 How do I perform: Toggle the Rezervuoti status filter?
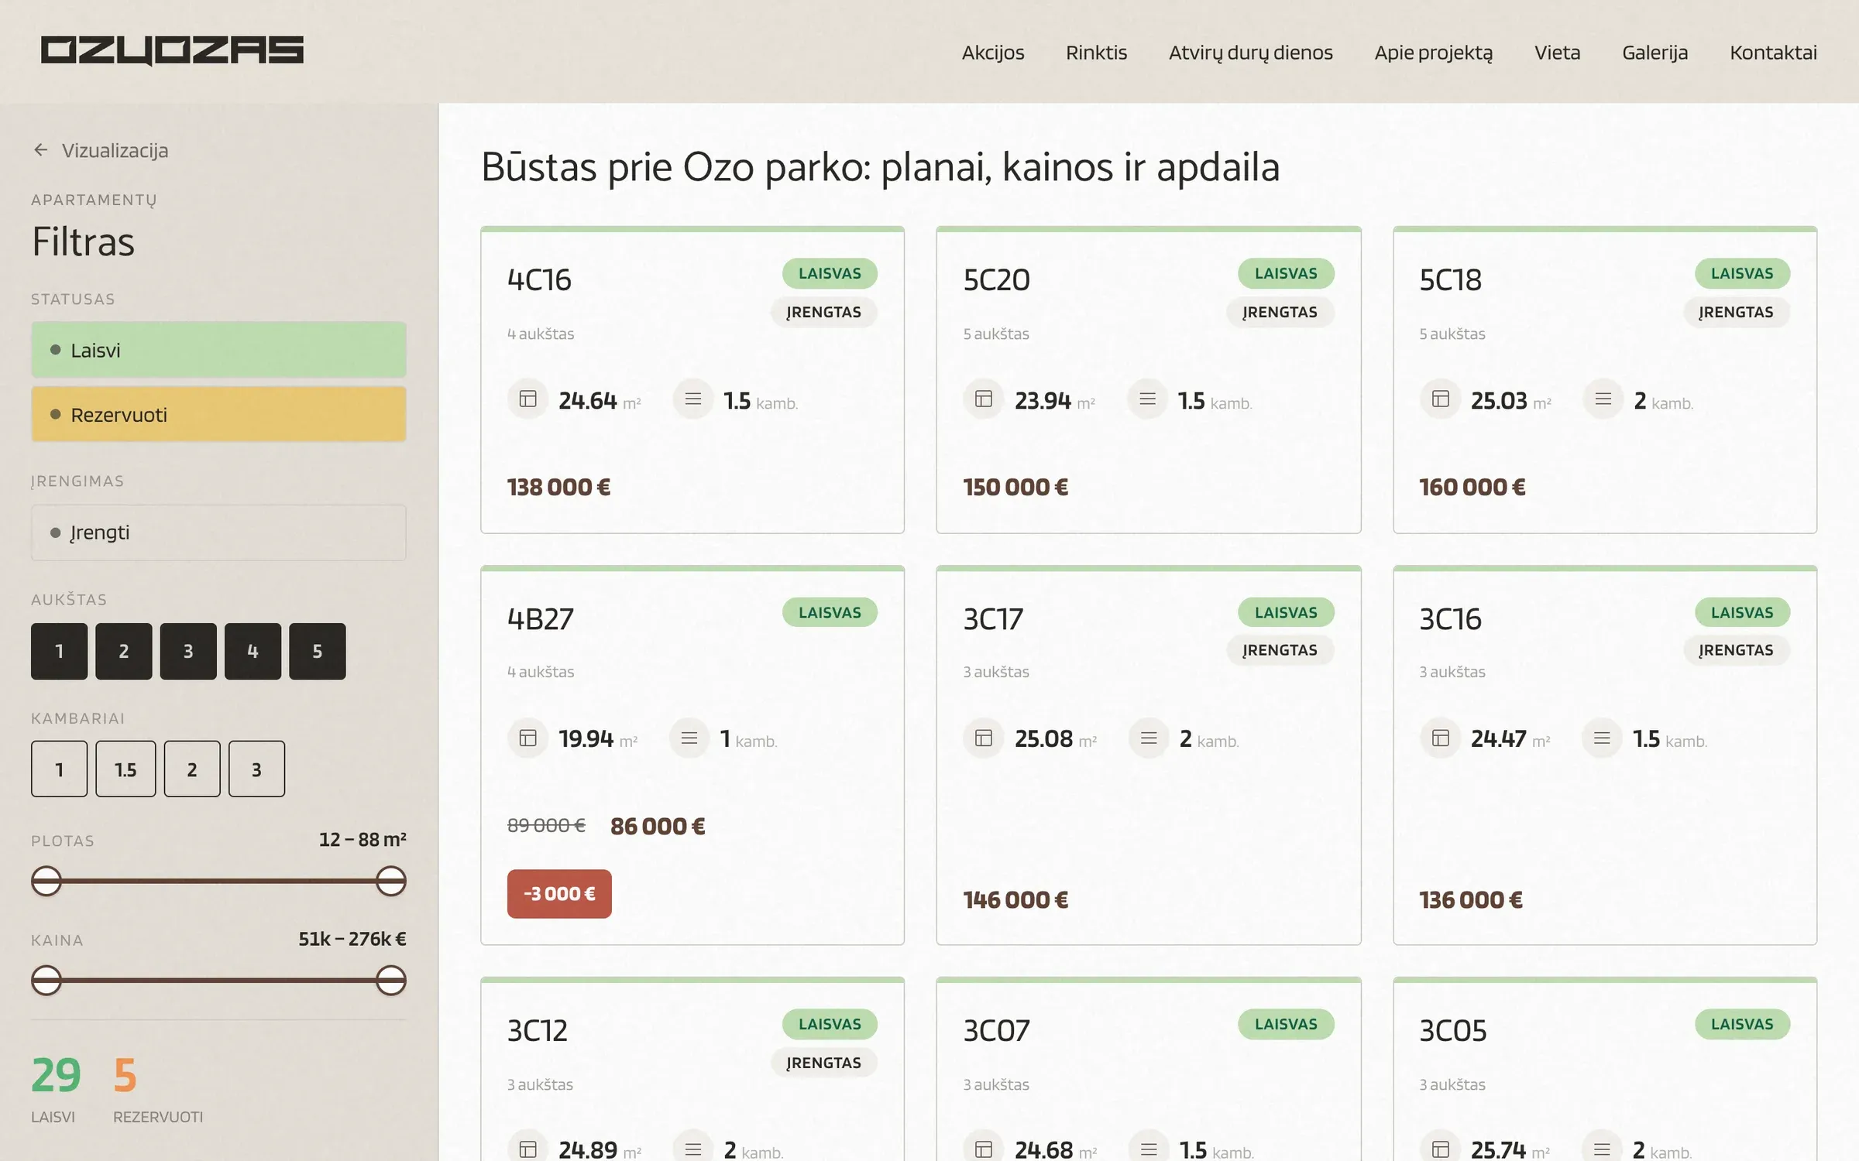pos(218,414)
